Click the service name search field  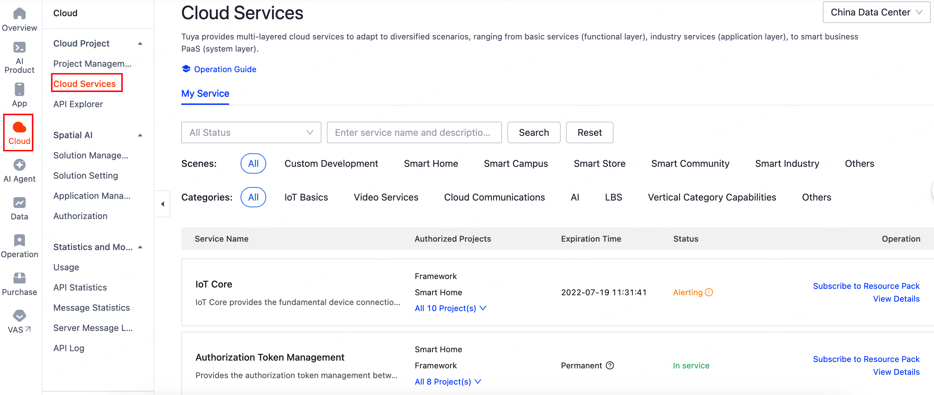pyautogui.click(x=414, y=132)
